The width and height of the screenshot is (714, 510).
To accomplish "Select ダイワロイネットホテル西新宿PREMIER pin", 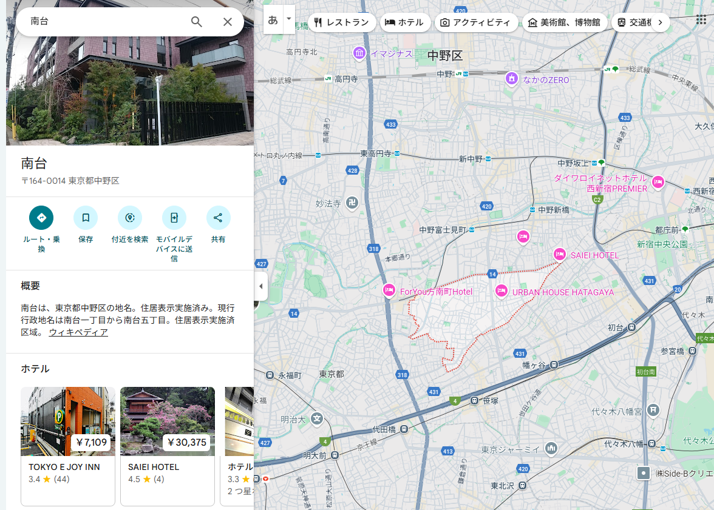I will pos(658,182).
